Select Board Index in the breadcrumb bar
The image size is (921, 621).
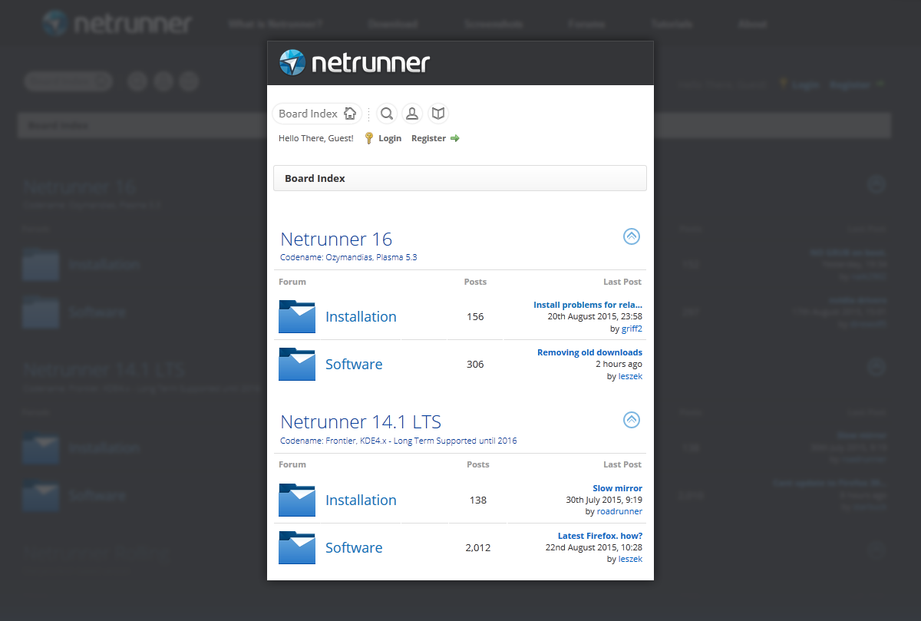(315, 178)
